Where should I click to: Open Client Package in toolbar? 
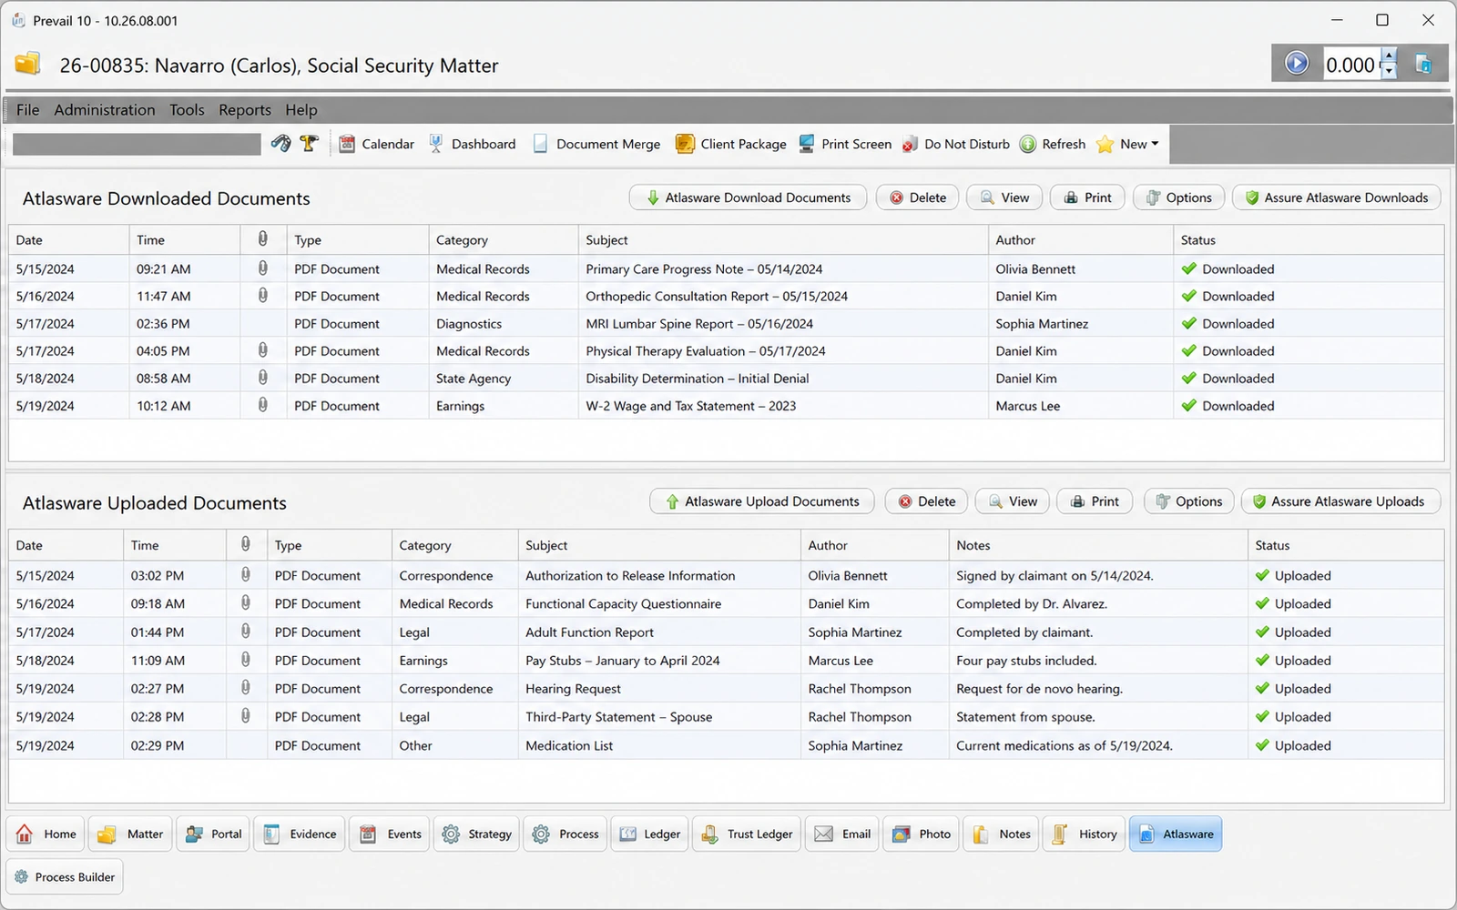coord(730,144)
